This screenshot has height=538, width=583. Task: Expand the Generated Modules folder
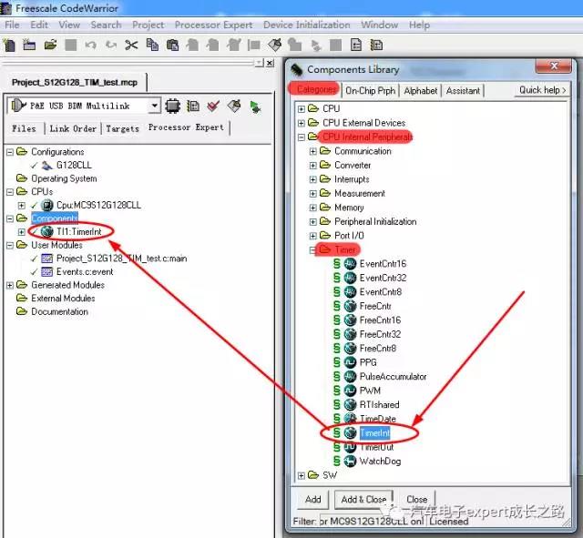pos(10,285)
